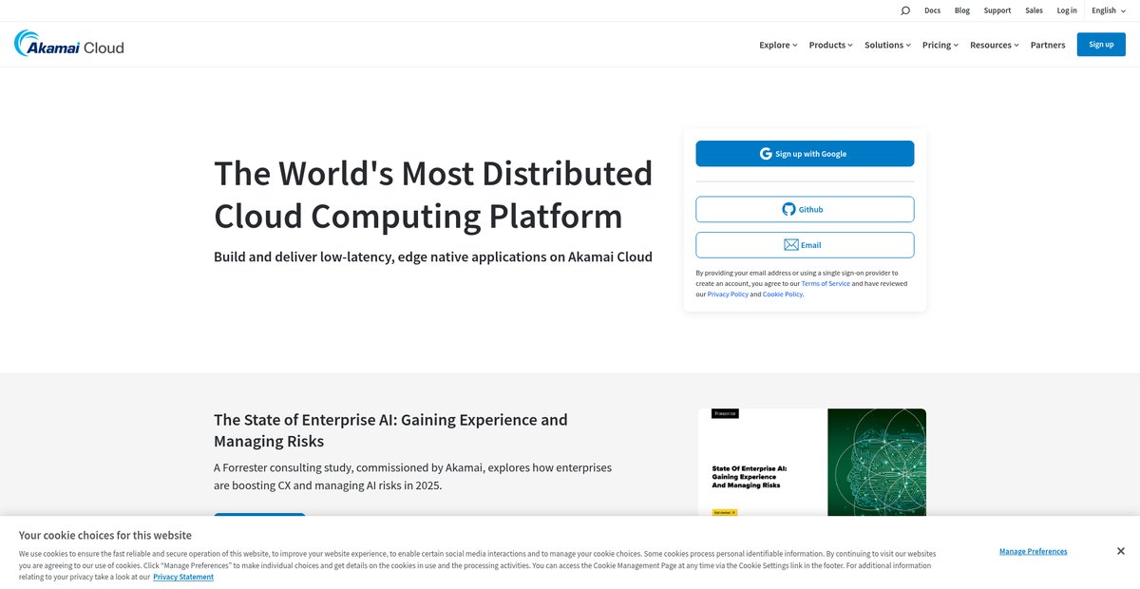This screenshot has width=1140, height=589.
Task: Click the Forrester report cover thumbnail
Action: tap(811, 463)
